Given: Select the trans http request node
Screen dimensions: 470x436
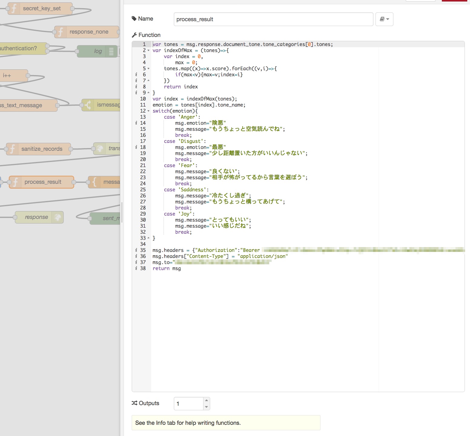Looking at the screenshot, I should (107, 148).
